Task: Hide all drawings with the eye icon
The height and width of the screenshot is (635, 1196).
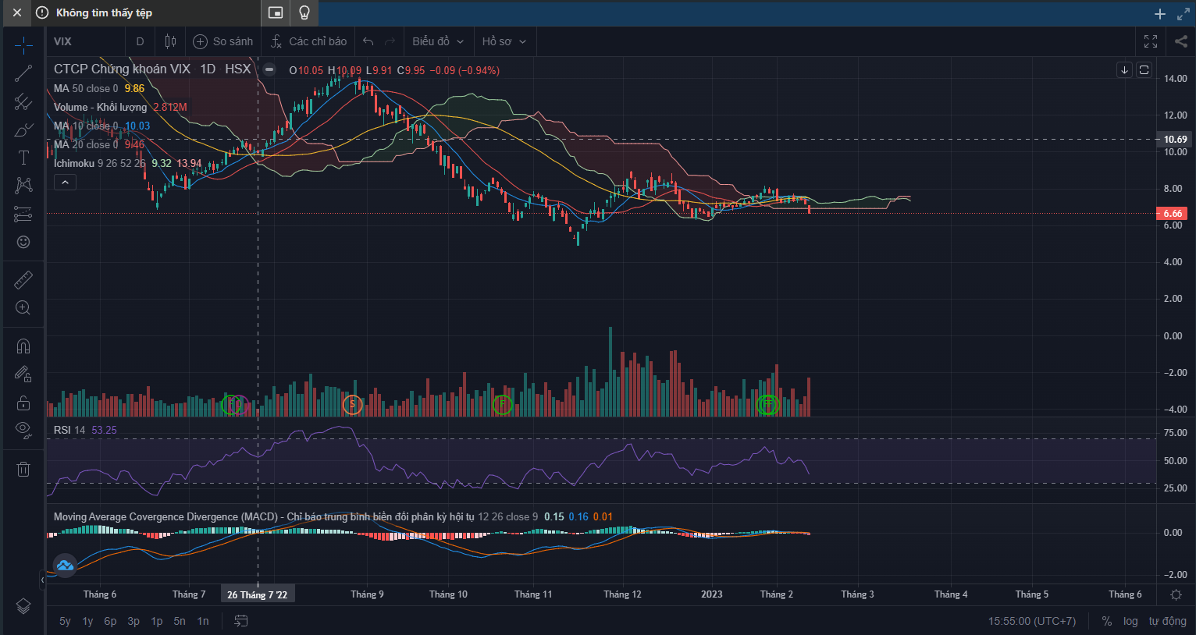Action: (23, 429)
